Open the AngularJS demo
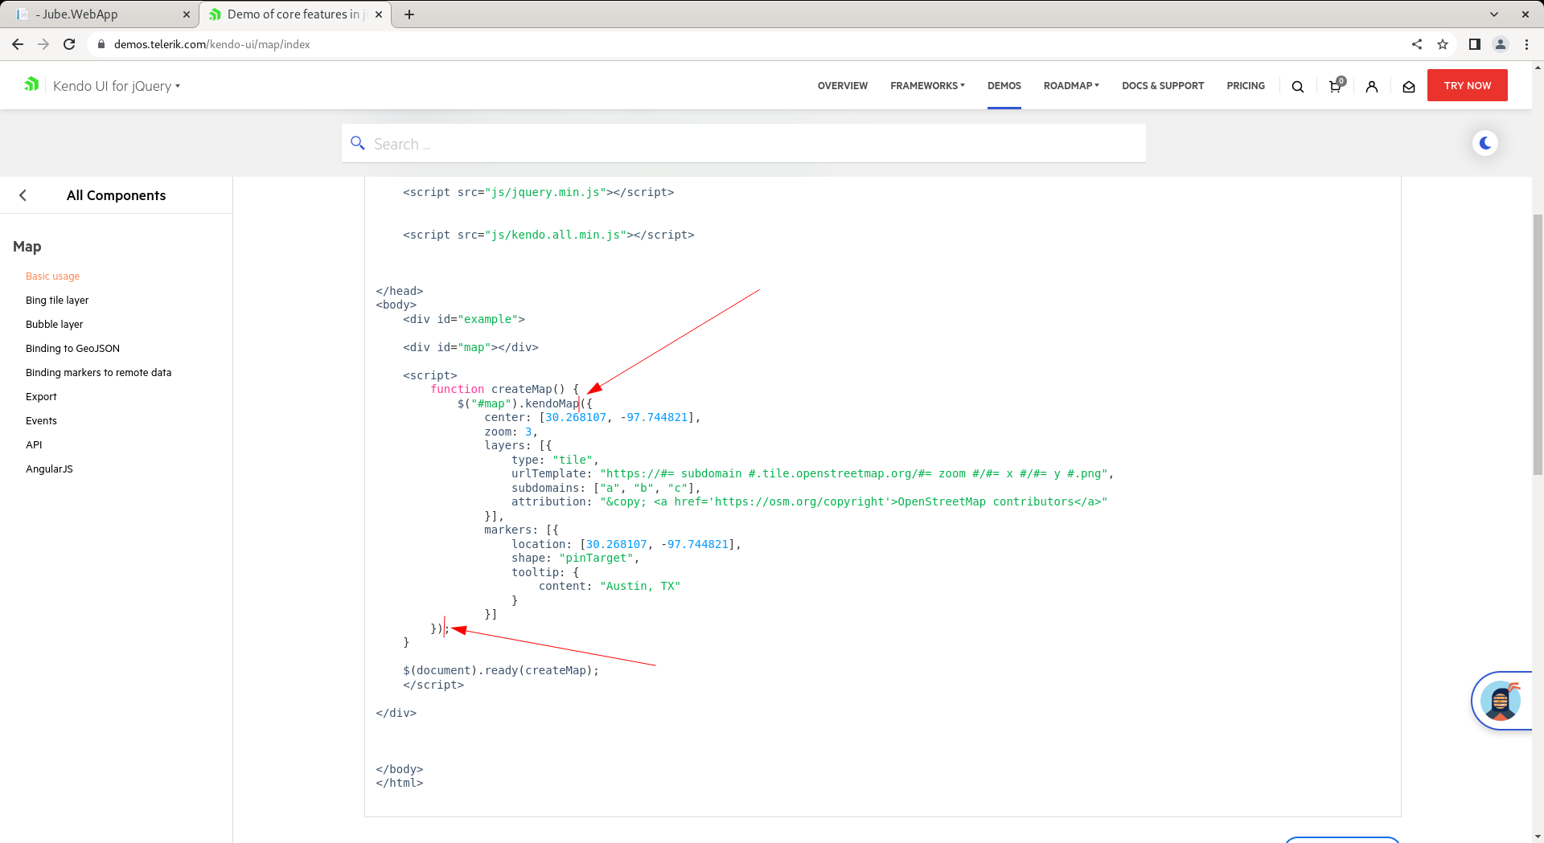The width and height of the screenshot is (1544, 843). [49, 469]
